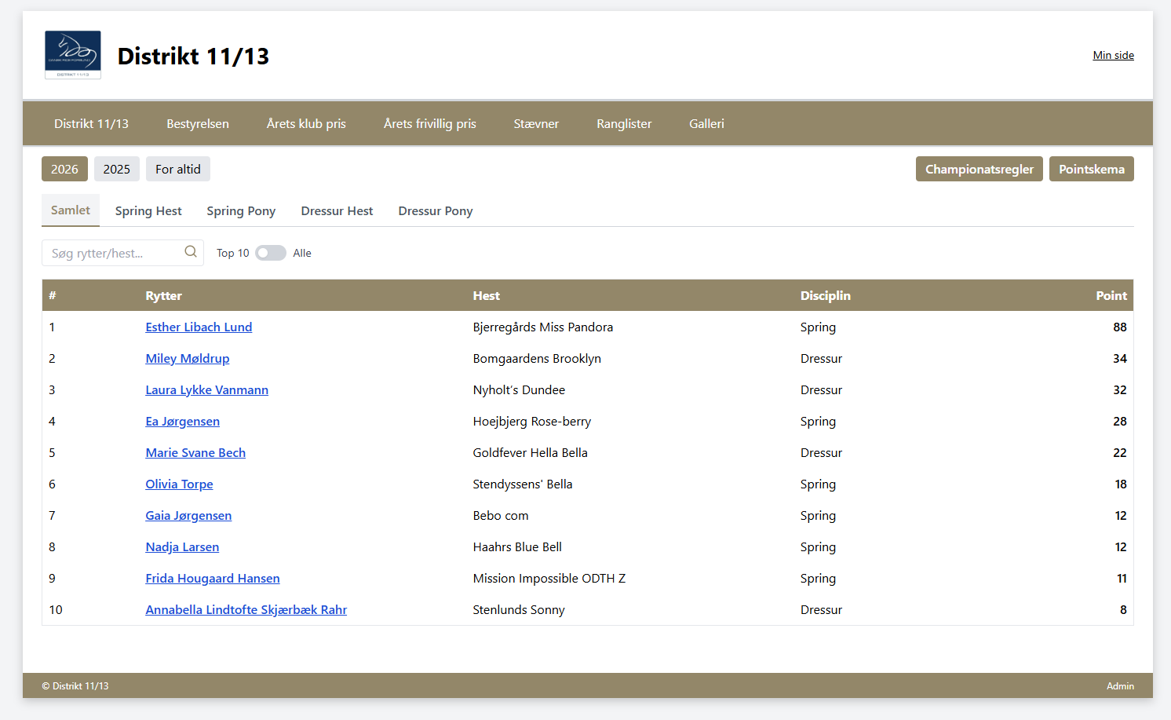1171x720 pixels.
Task: Open the Galleri menu item
Action: 706,123
